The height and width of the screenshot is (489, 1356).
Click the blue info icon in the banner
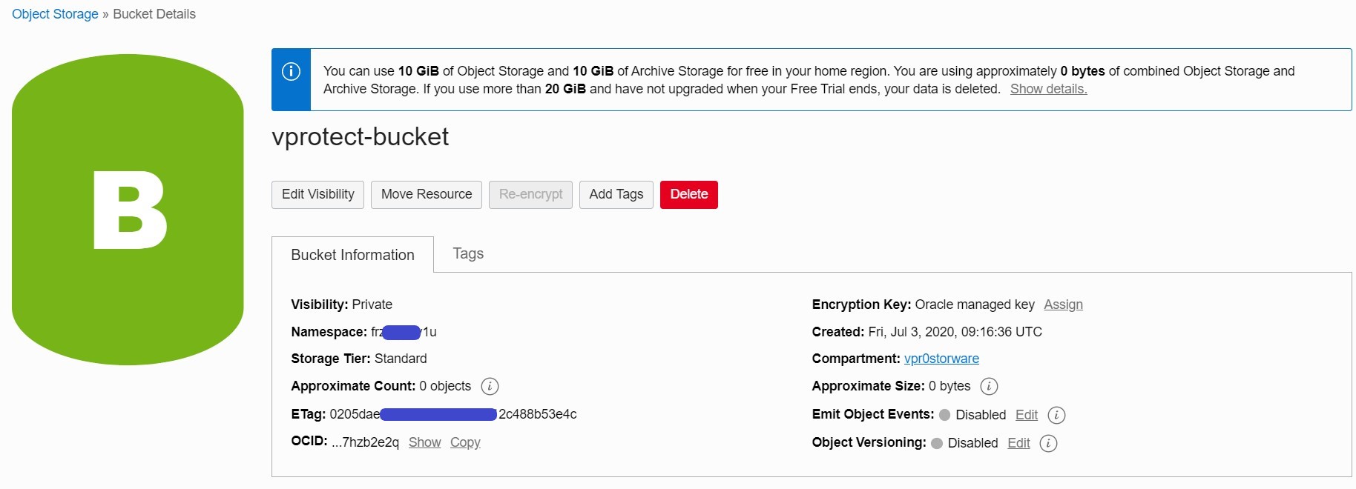pyautogui.click(x=291, y=72)
